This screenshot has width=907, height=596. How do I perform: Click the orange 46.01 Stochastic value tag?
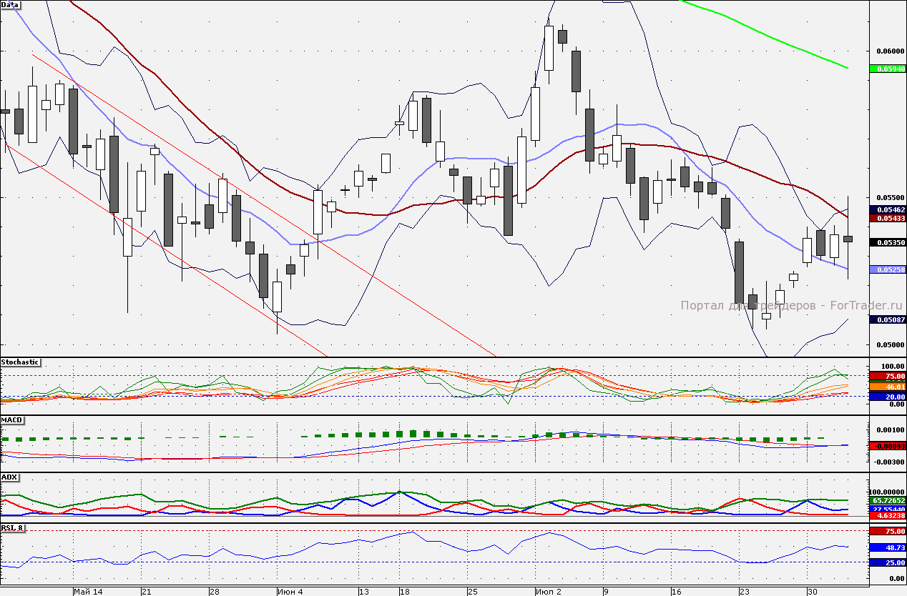(x=888, y=386)
